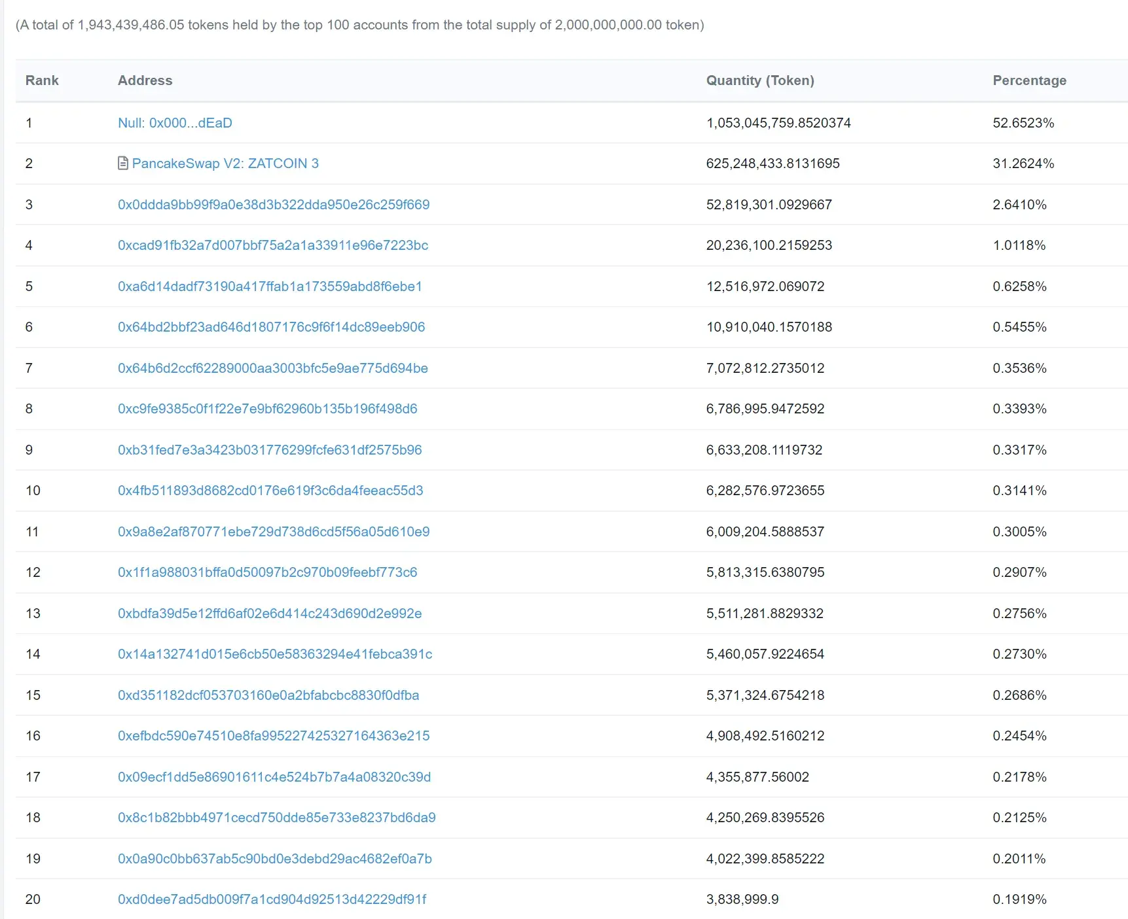Select the quantity 4,355,877.56002
Image resolution: width=1128 pixels, height=919 pixels.
757,777
